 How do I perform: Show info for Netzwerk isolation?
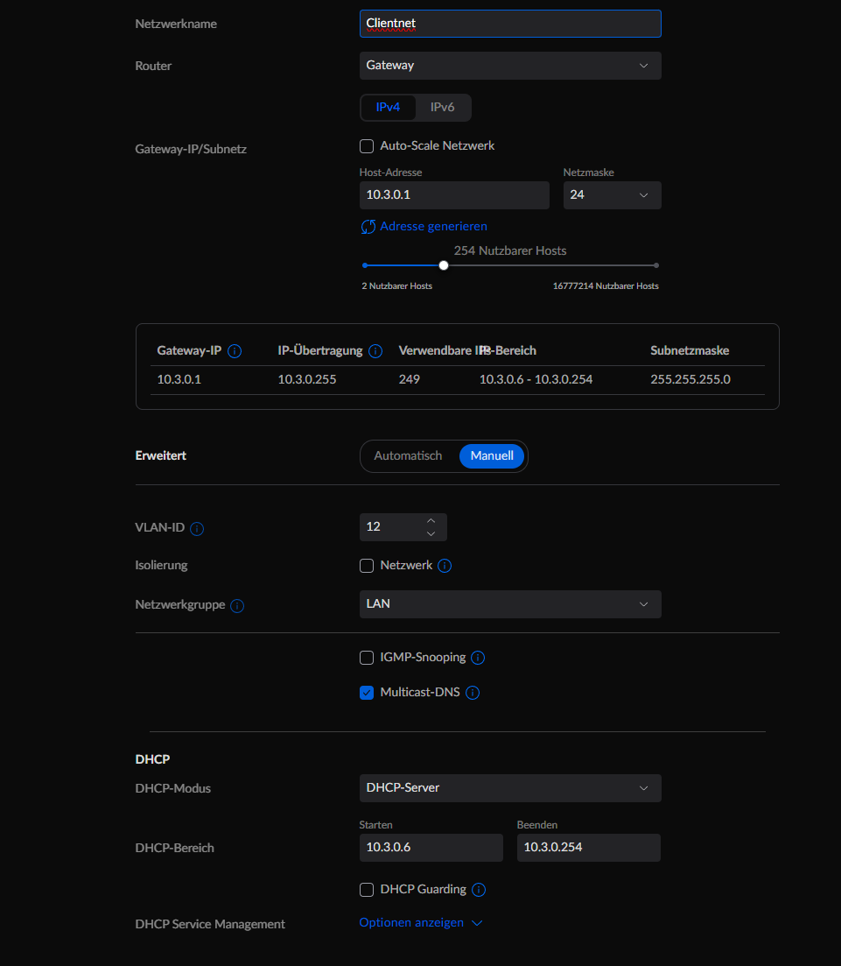point(445,566)
